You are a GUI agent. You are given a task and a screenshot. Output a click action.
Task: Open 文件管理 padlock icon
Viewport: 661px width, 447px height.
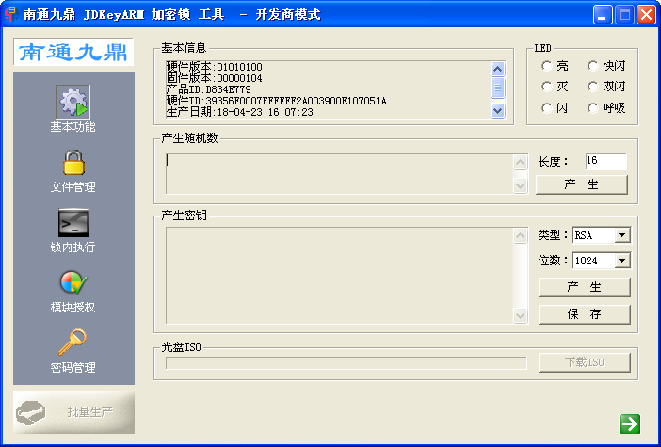coord(73,162)
